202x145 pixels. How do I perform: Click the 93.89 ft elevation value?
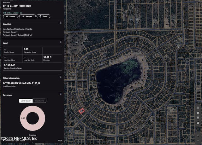47,57
